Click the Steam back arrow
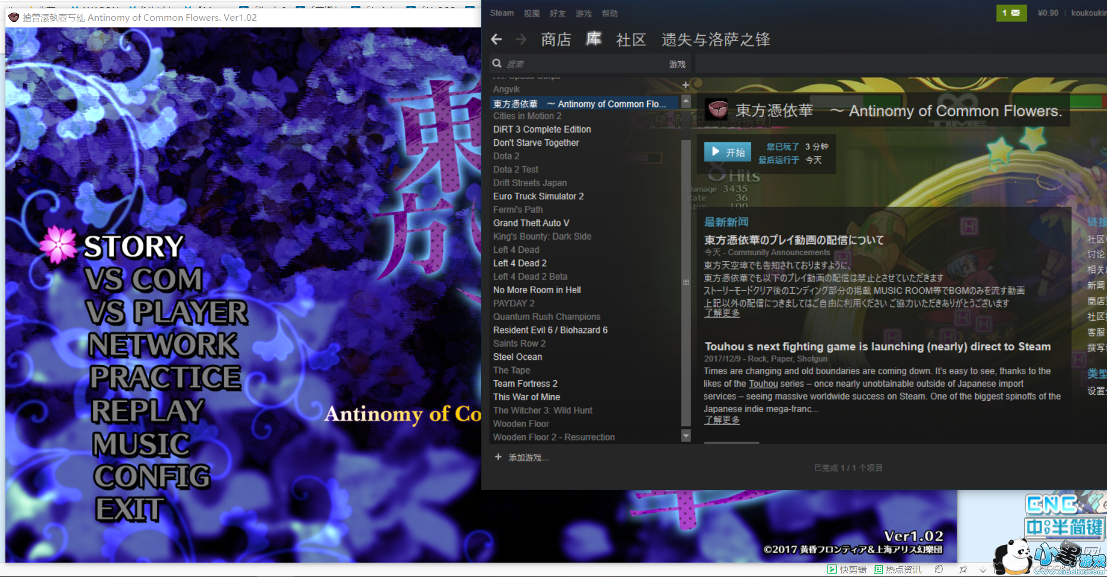This screenshot has height=577, width=1107. point(497,39)
